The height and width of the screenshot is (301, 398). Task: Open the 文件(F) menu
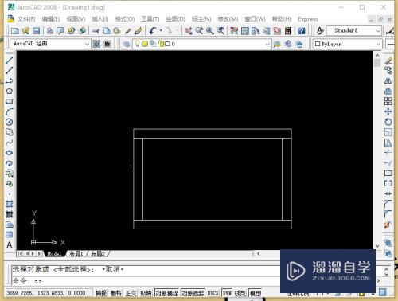click(x=26, y=19)
